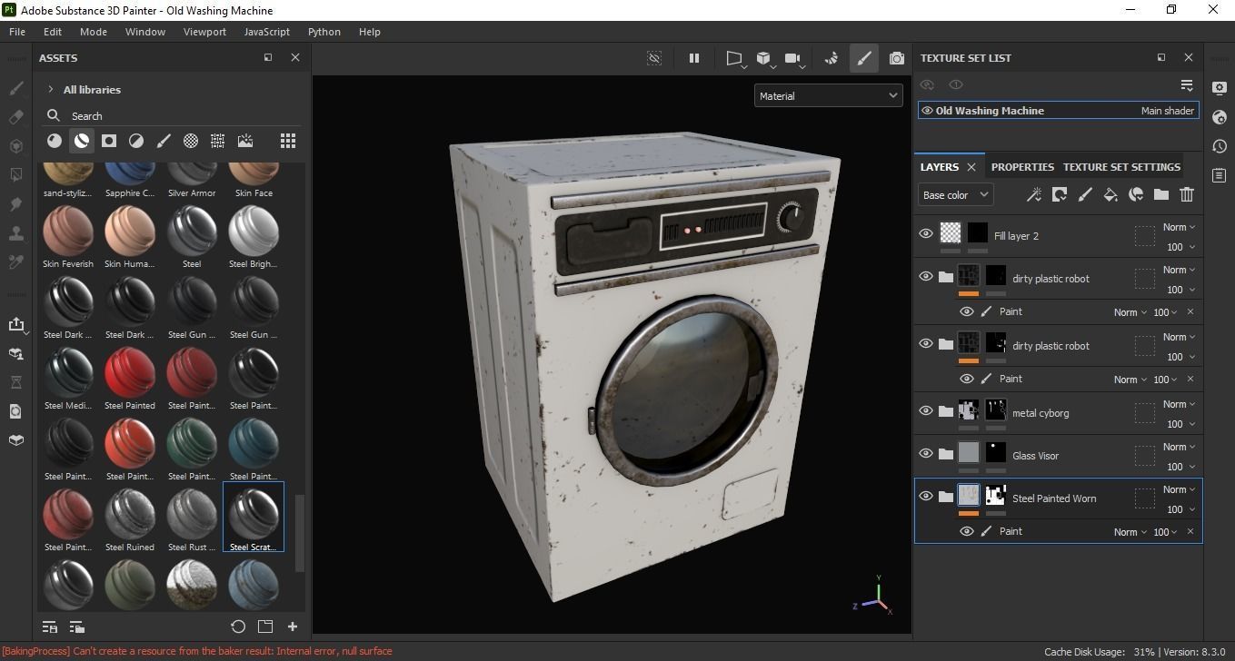Select Steel Painted red material thumbnail
The image size is (1235, 661).
coord(130,373)
